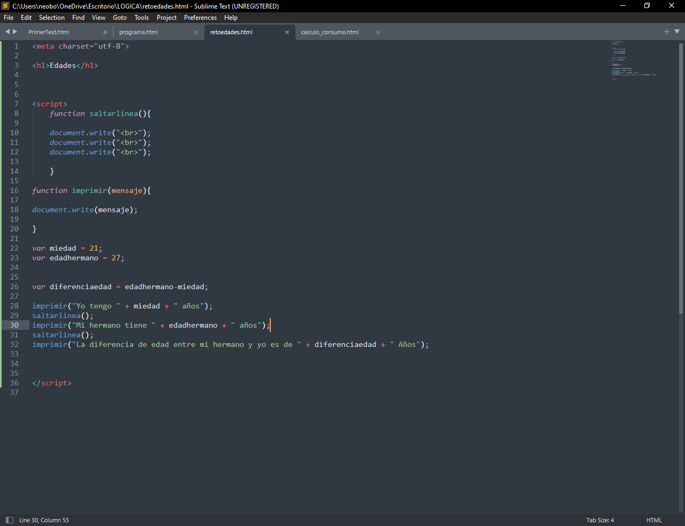Image resolution: width=685 pixels, height=526 pixels.
Task: Click the opening script tag
Action: [x=50, y=104]
